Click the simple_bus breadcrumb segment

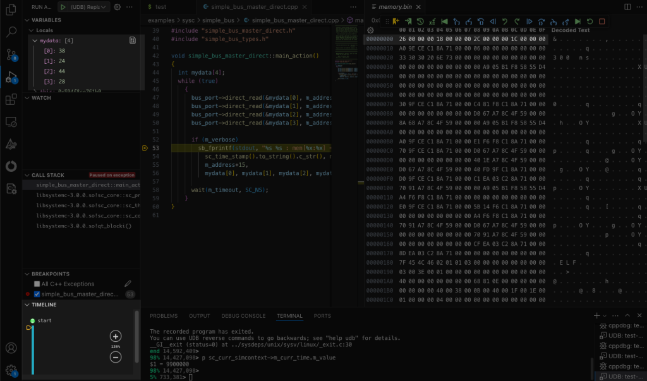pos(218,20)
